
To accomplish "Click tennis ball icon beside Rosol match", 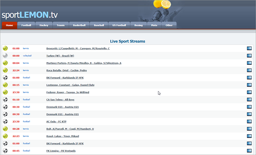I will click(x=5, y=136).
